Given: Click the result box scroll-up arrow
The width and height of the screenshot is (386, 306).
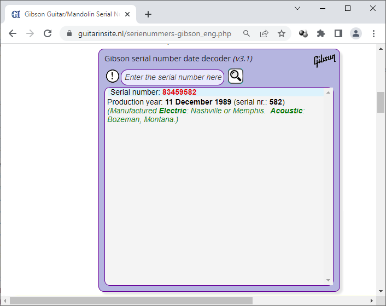Looking at the screenshot, I should point(328,93).
